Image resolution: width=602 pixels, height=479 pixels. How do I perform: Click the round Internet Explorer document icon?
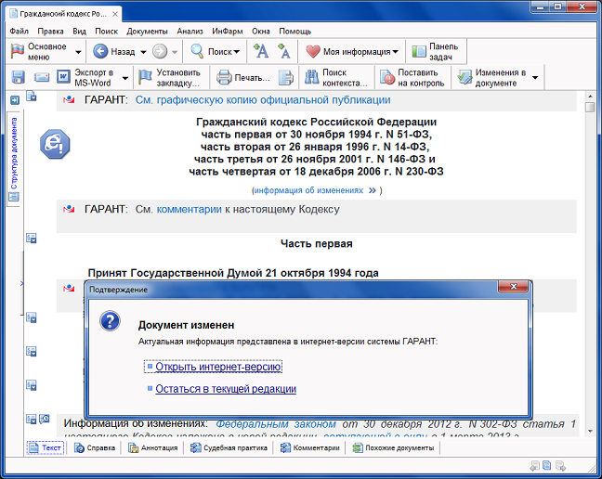tap(54, 142)
